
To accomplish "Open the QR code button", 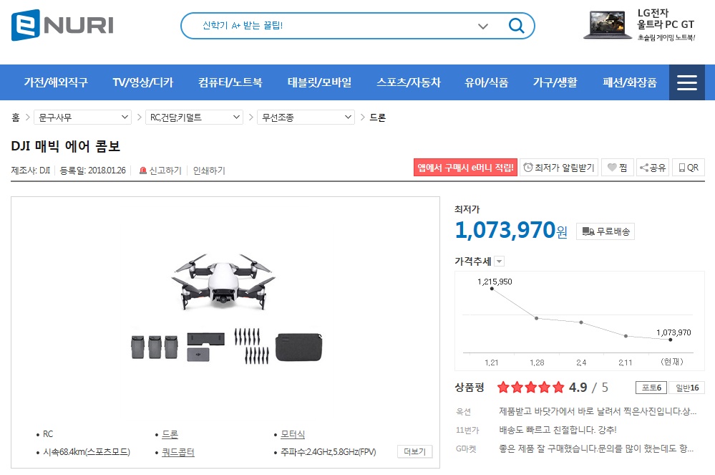I will point(689,168).
